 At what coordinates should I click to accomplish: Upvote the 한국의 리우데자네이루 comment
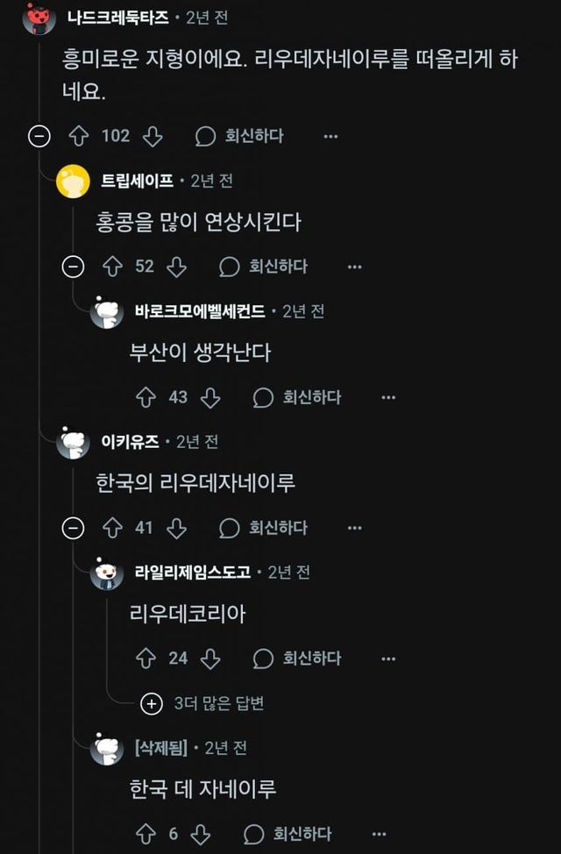(112, 528)
